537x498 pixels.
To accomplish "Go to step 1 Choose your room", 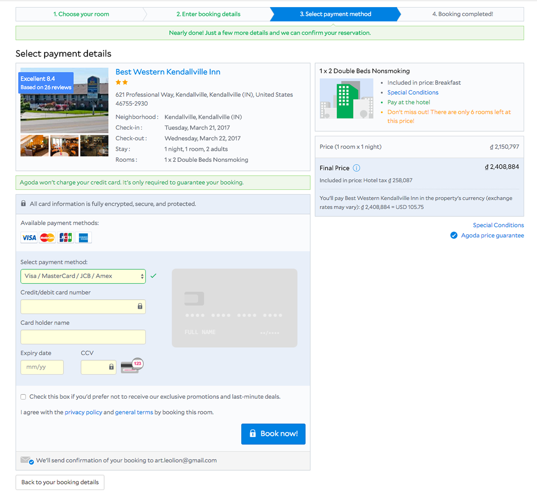I will tap(81, 14).
